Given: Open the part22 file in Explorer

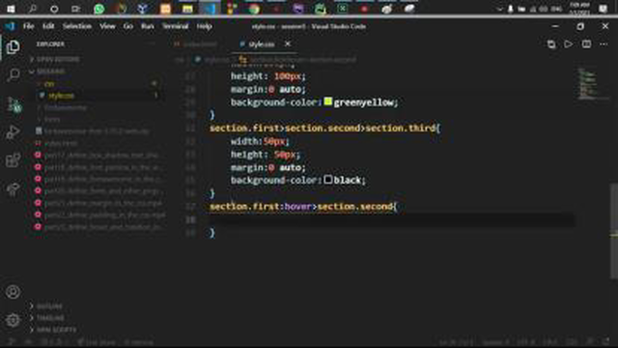Looking at the screenshot, I should pyautogui.click(x=104, y=215).
